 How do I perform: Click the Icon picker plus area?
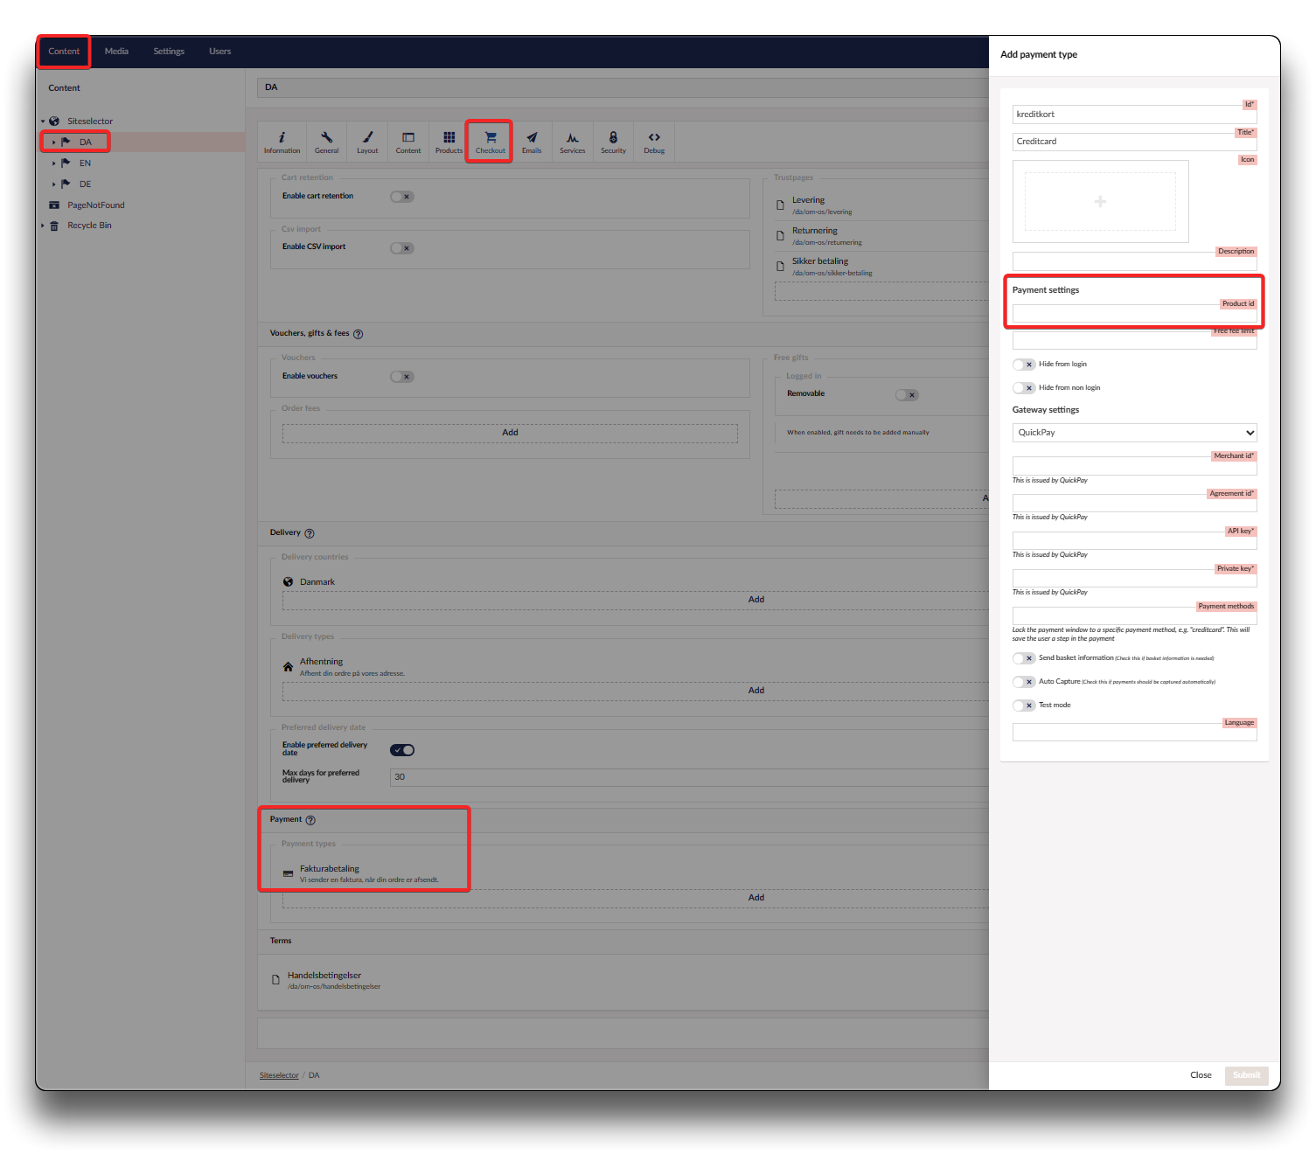click(1100, 202)
